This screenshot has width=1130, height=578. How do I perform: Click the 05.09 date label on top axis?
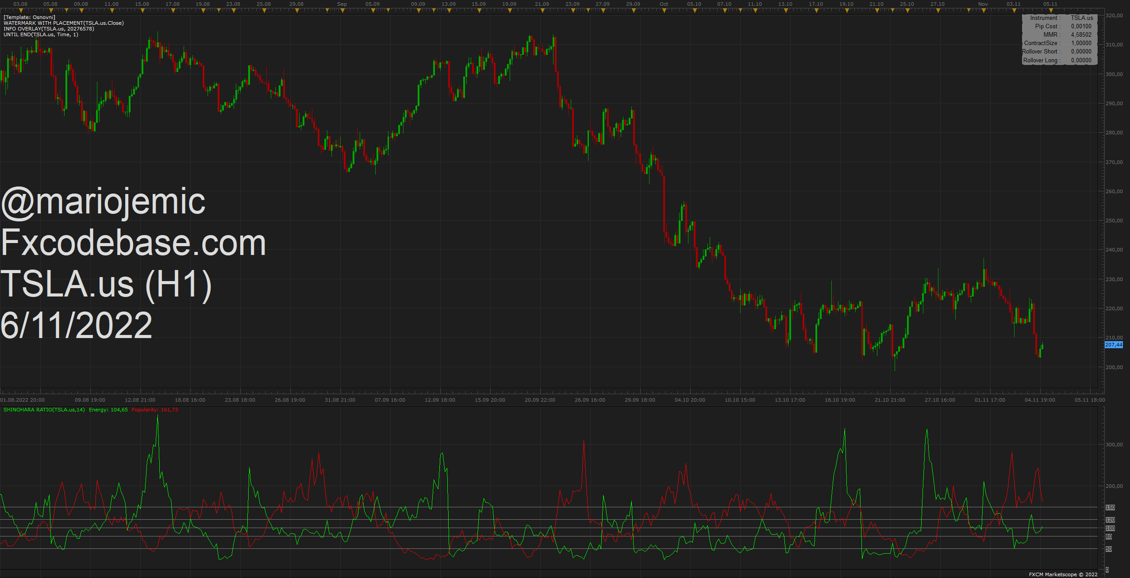373,4
